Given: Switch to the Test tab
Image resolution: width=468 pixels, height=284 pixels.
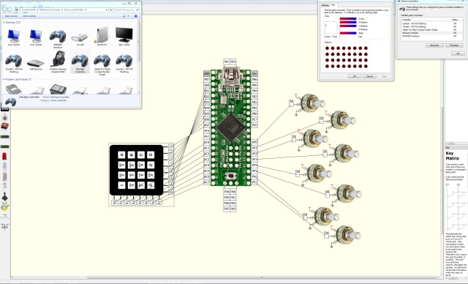Looking at the screenshot, I should pyautogui.click(x=333, y=5).
